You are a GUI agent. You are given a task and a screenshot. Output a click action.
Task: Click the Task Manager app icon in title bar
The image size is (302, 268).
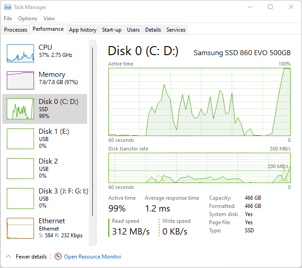pos(8,7)
